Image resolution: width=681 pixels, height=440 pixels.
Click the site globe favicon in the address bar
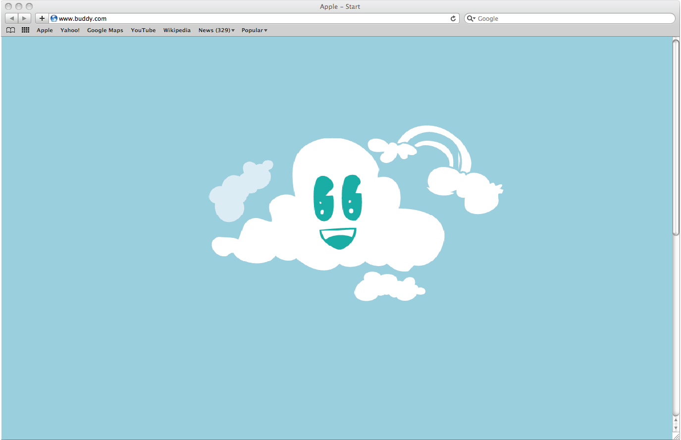tap(54, 18)
